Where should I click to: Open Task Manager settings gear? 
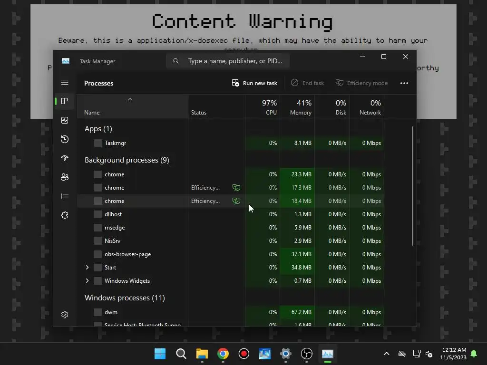(65, 315)
